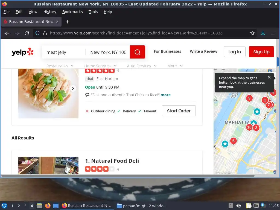280x210 pixels.
Task: Open the application menu in taskbar
Action: (4, 206)
